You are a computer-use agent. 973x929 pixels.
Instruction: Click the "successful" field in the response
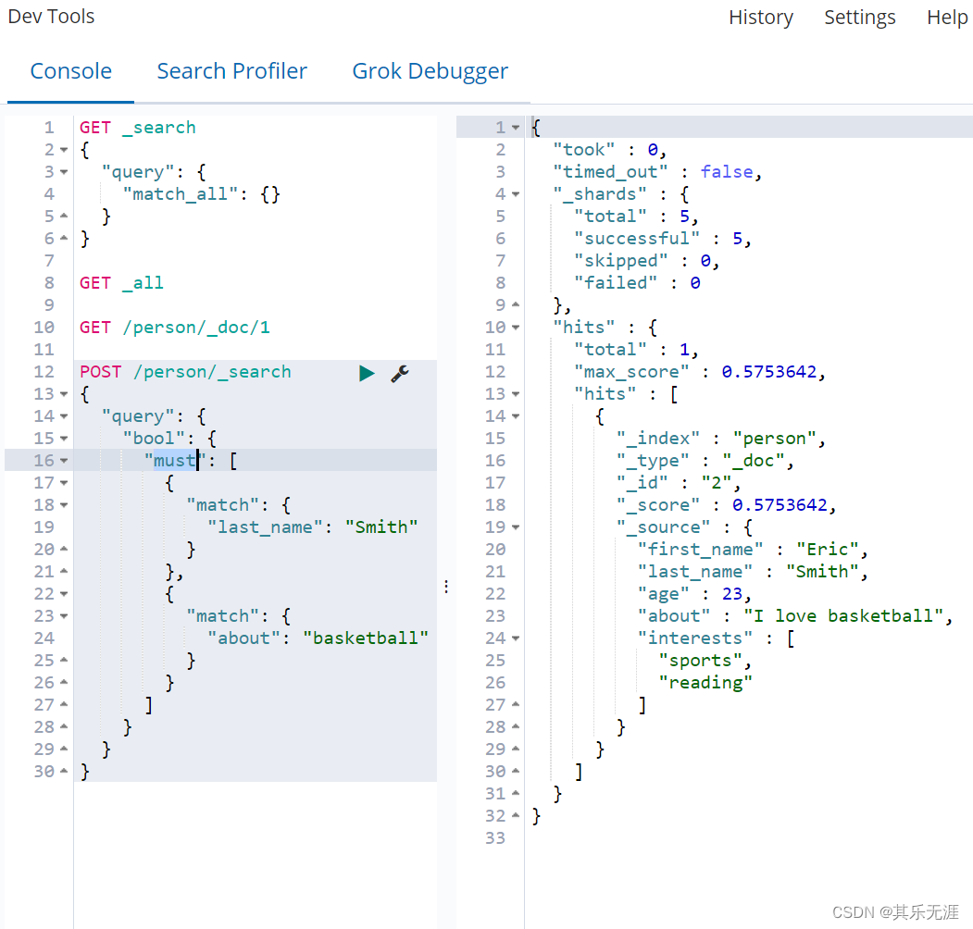(x=637, y=239)
